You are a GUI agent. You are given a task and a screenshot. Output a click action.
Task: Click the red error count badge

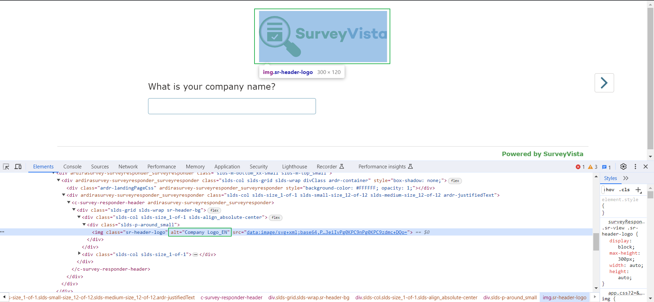[x=580, y=167]
